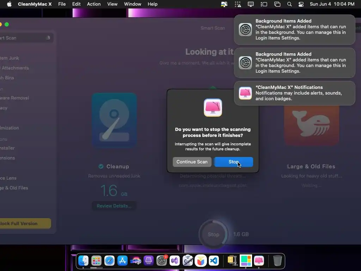Open the Trash from the Dock
This screenshot has height=271, width=361.
tap(277, 261)
